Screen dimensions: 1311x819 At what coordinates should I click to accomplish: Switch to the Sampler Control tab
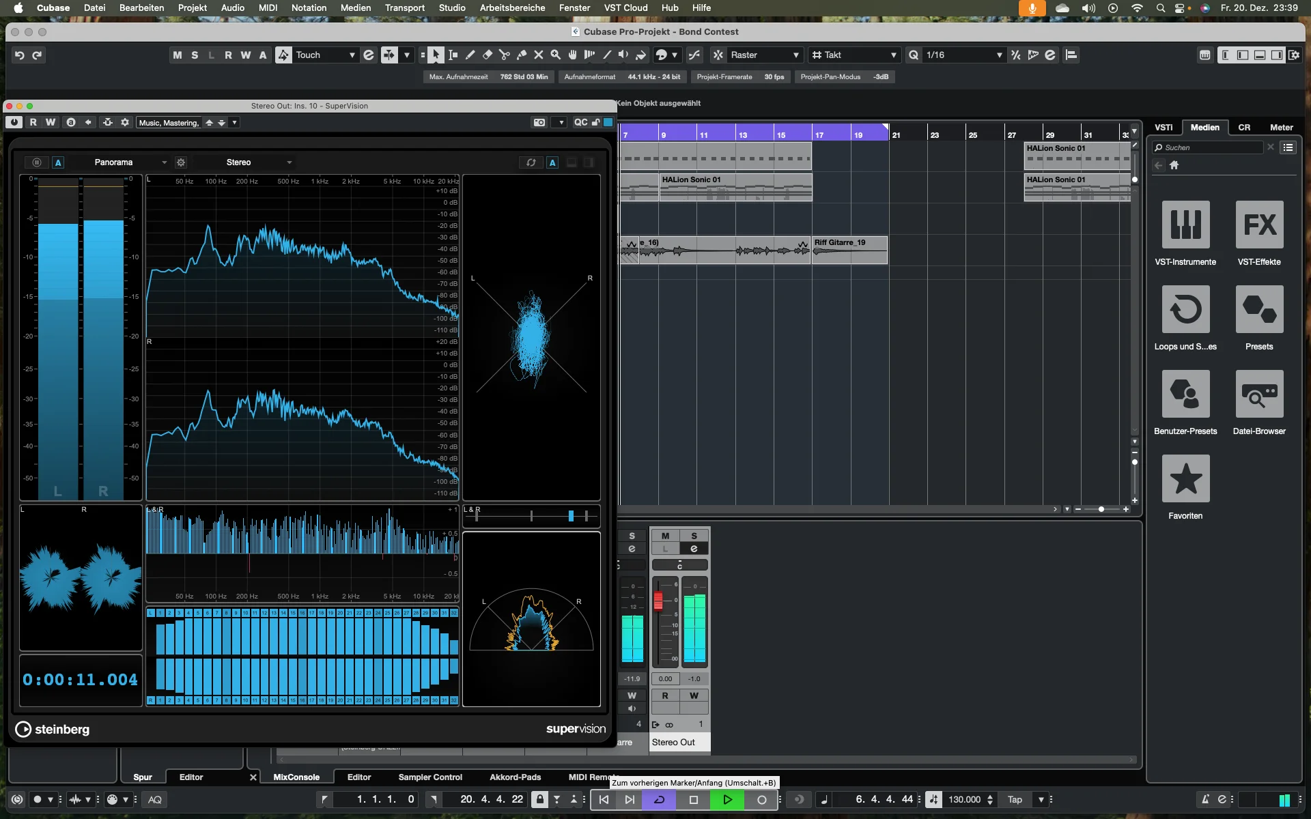[x=430, y=777]
